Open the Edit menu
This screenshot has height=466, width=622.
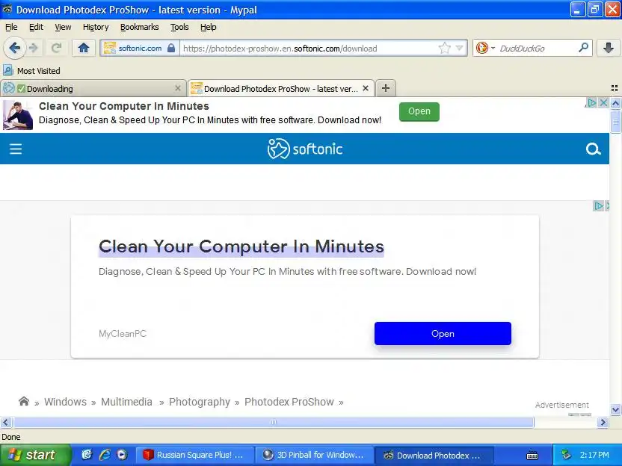pos(36,27)
